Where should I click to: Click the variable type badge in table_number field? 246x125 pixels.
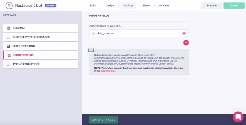[x=184, y=33]
